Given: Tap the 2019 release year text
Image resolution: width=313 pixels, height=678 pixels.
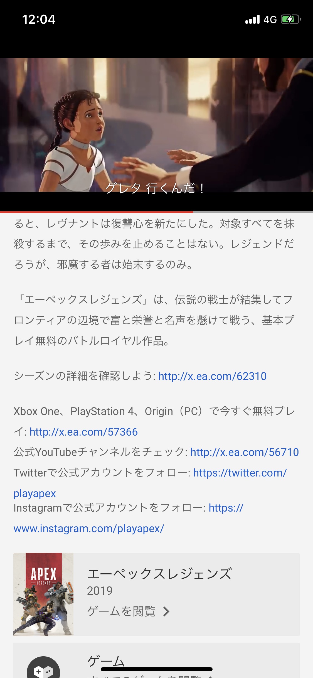Looking at the screenshot, I should (100, 591).
